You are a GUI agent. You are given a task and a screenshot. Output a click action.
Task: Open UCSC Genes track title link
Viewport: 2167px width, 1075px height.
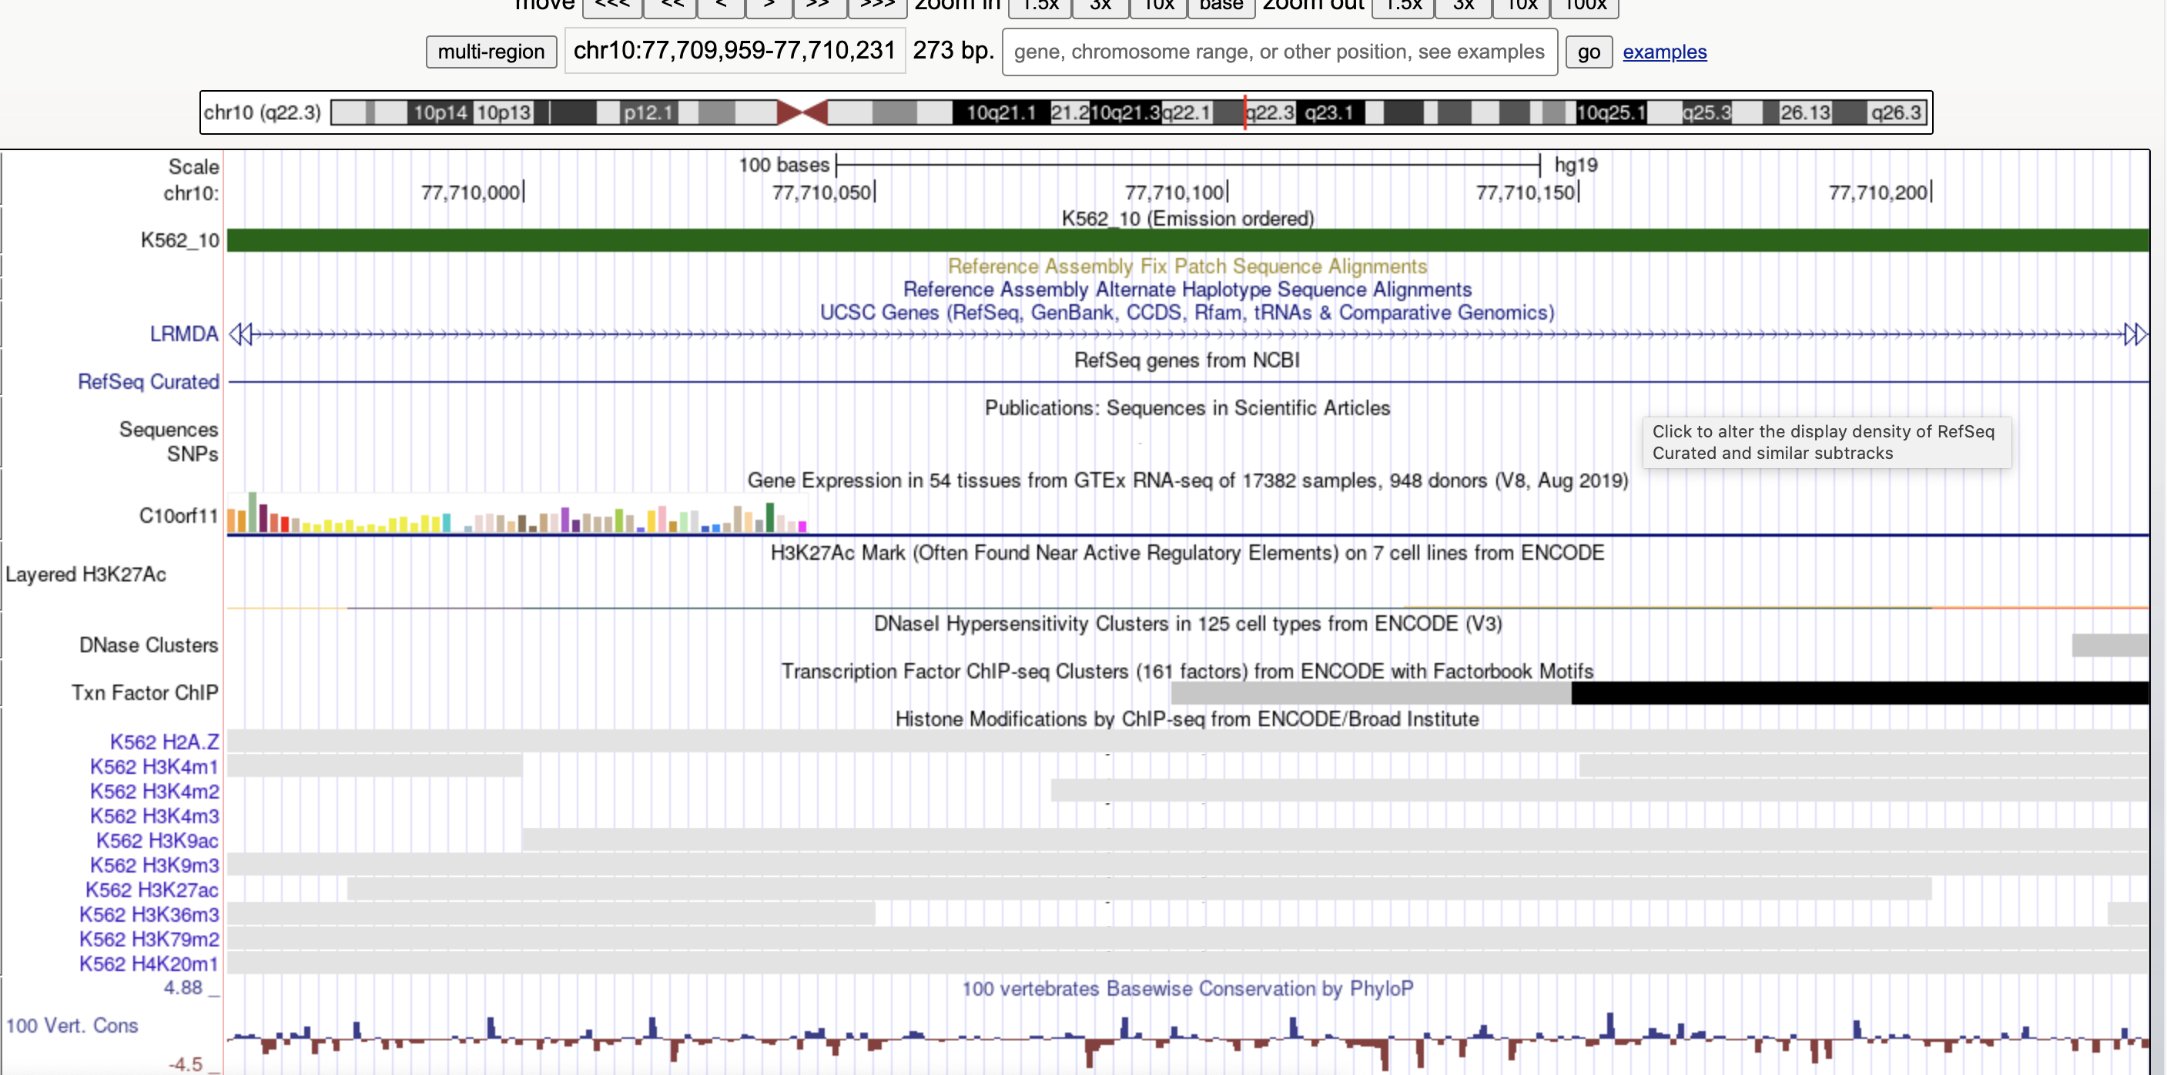[x=1186, y=313]
